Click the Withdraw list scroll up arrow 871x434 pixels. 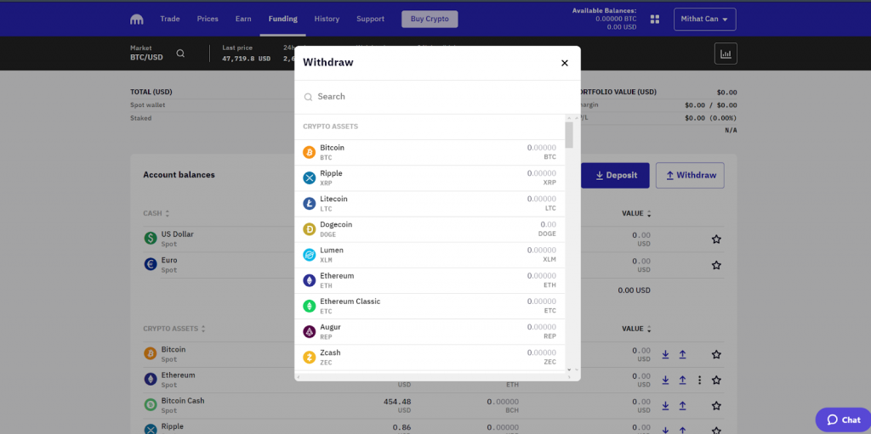(x=569, y=118)
